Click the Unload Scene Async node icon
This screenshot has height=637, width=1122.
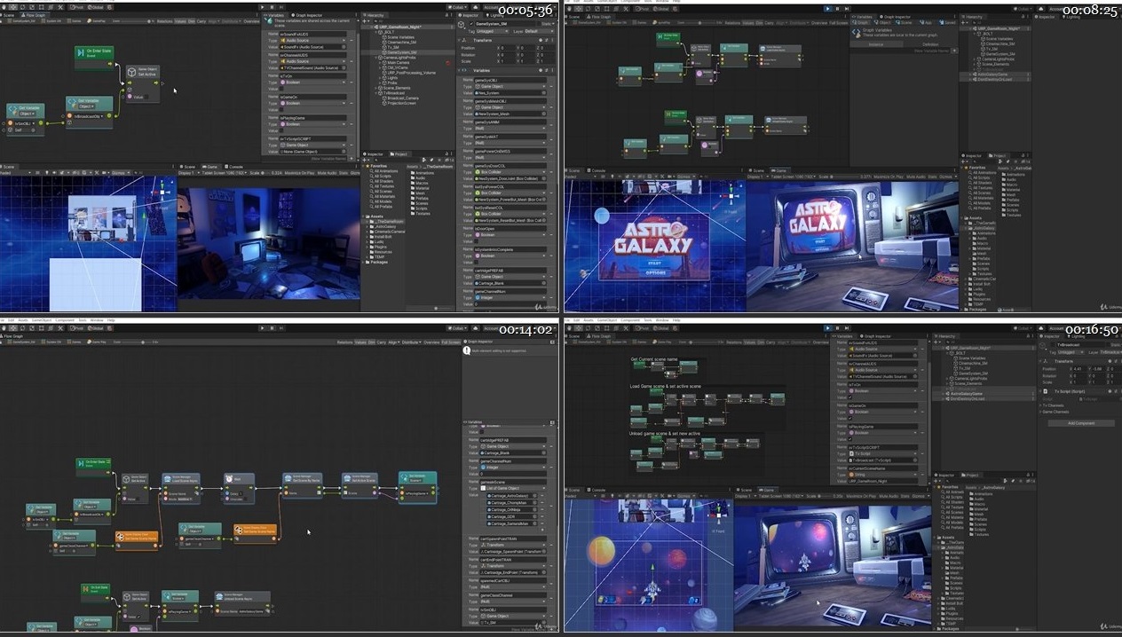coord(217,595)
